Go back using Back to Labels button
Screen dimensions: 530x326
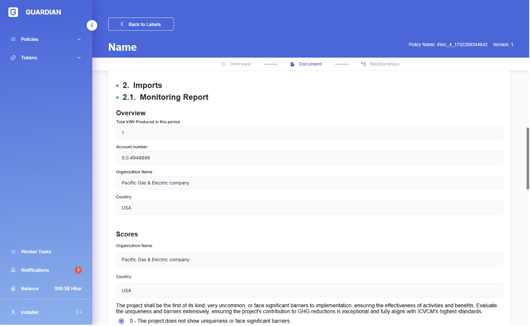[x=141, y=24]
